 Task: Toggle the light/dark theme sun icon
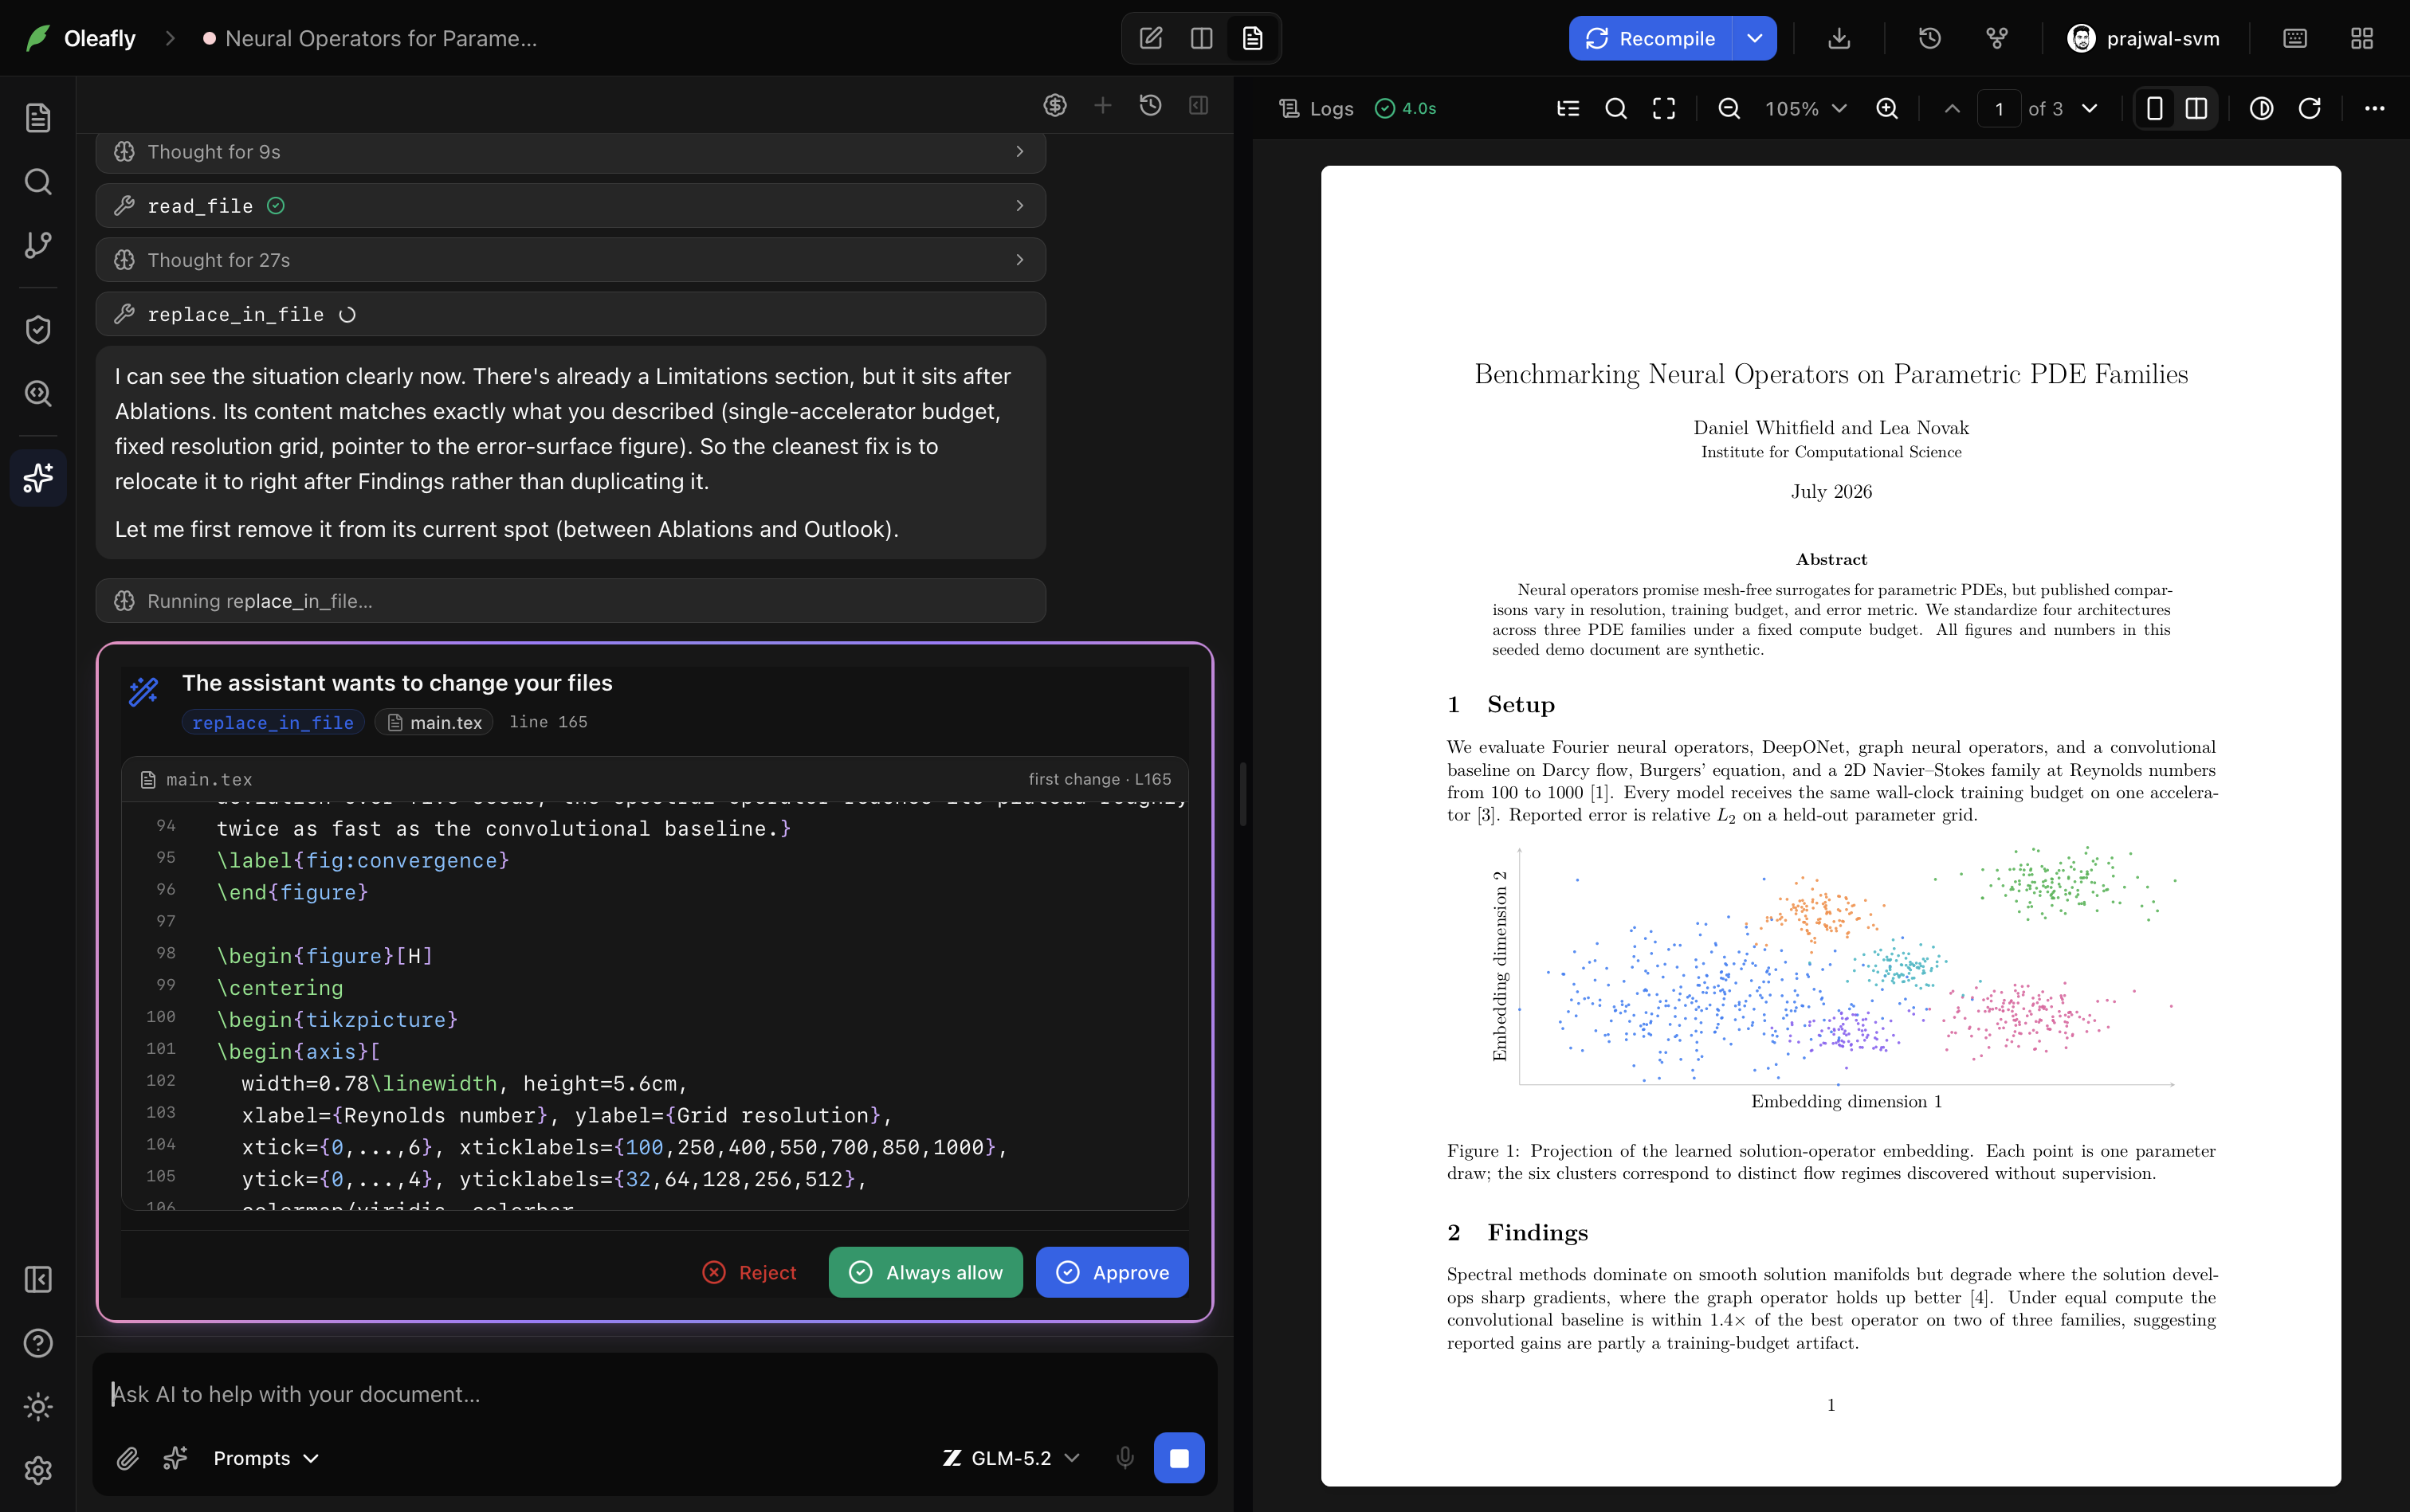pyautogui.click(x=38, y=1407)
